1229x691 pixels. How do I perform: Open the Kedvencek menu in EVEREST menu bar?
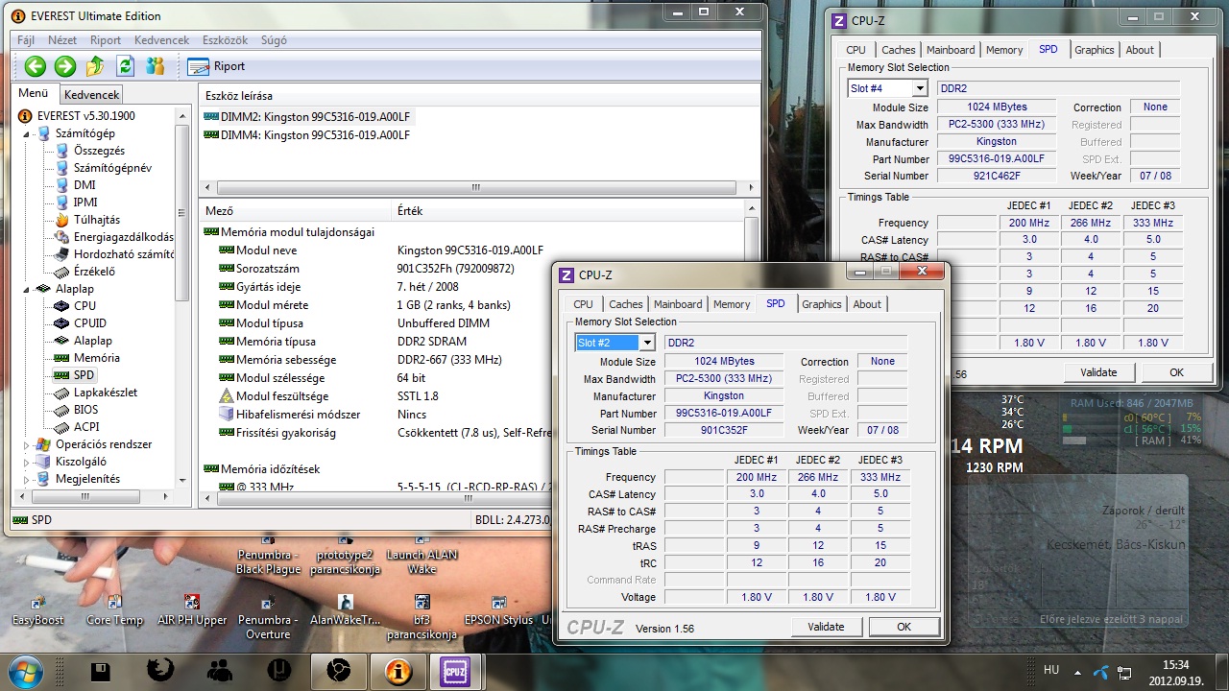coord(161,40)
